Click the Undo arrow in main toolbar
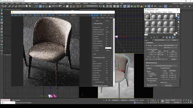 [2, 6]
